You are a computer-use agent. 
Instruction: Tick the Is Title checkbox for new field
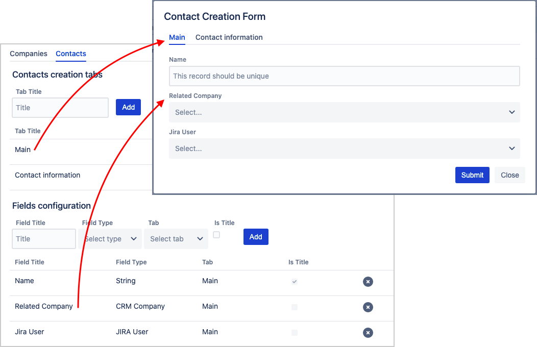[216, 235]
